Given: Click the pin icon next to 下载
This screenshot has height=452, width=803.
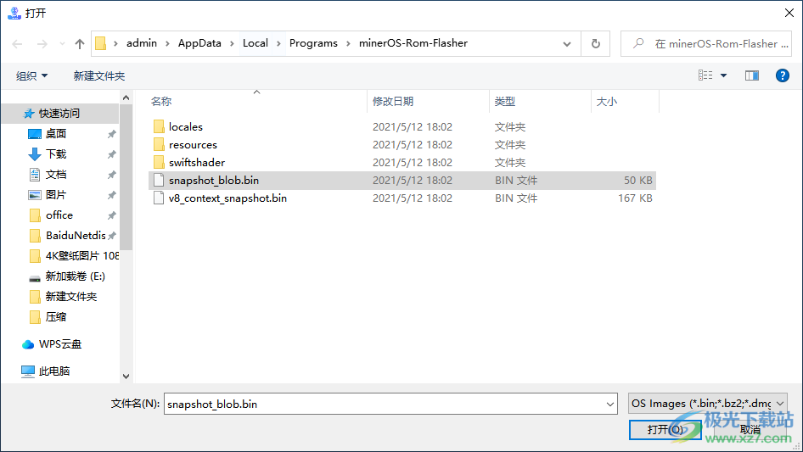Looking at the screenshot, I should tap(111, 154).
